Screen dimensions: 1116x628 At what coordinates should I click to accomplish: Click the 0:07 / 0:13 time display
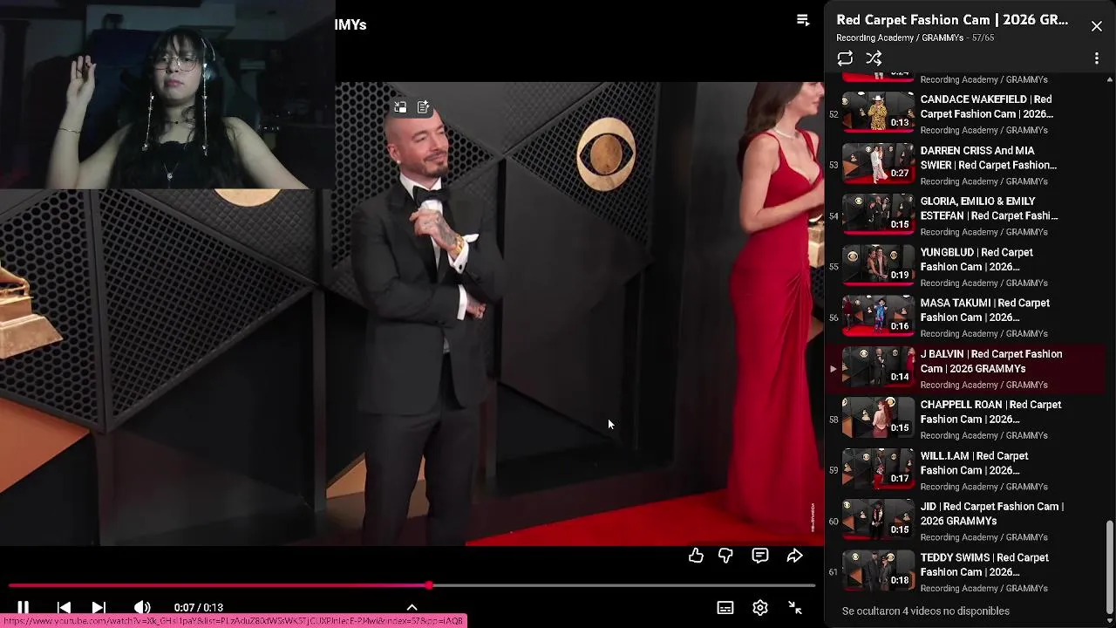[x=198, y=608]
